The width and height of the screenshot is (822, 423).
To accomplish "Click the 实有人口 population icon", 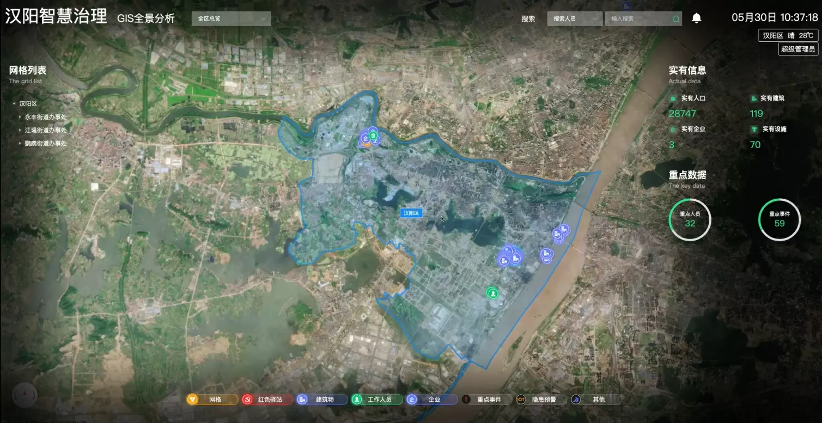I will (673, 99).
